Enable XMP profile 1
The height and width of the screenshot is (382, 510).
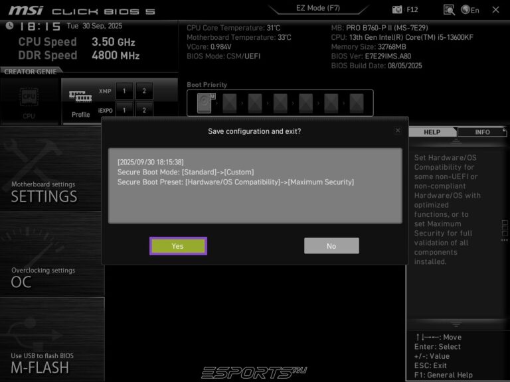[x=124, y=91]
